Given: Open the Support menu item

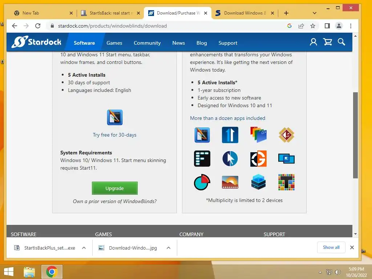Looking at the screenshot, I should (x=228, y=43).
